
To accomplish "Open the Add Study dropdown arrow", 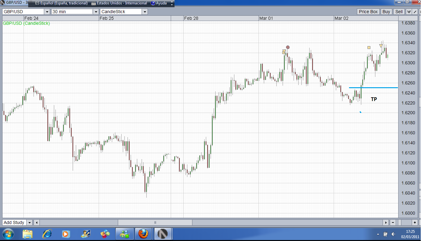I will coord(30,222).
